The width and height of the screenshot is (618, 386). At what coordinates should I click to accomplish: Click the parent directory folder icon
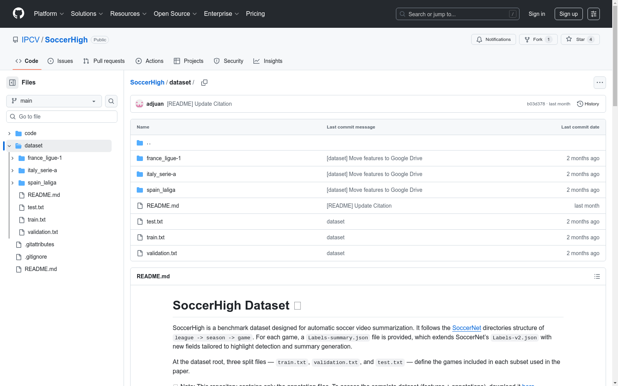(x=140, y=143)
